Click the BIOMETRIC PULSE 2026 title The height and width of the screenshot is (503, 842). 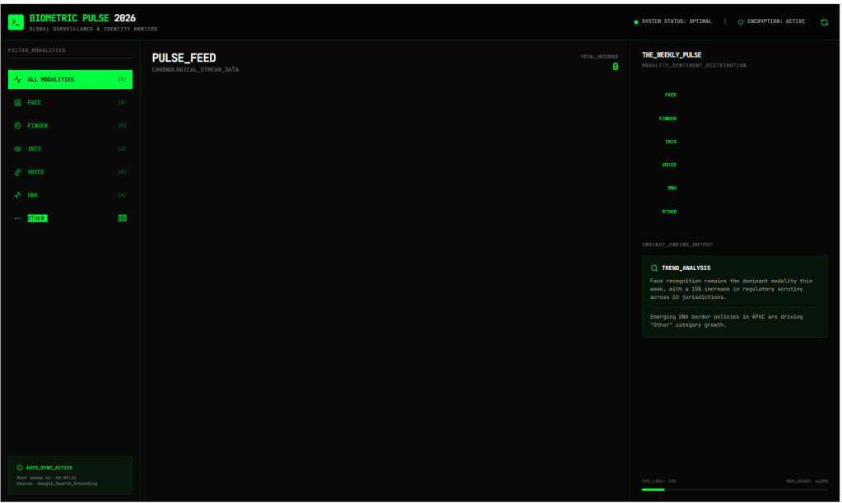pos(82,17)
